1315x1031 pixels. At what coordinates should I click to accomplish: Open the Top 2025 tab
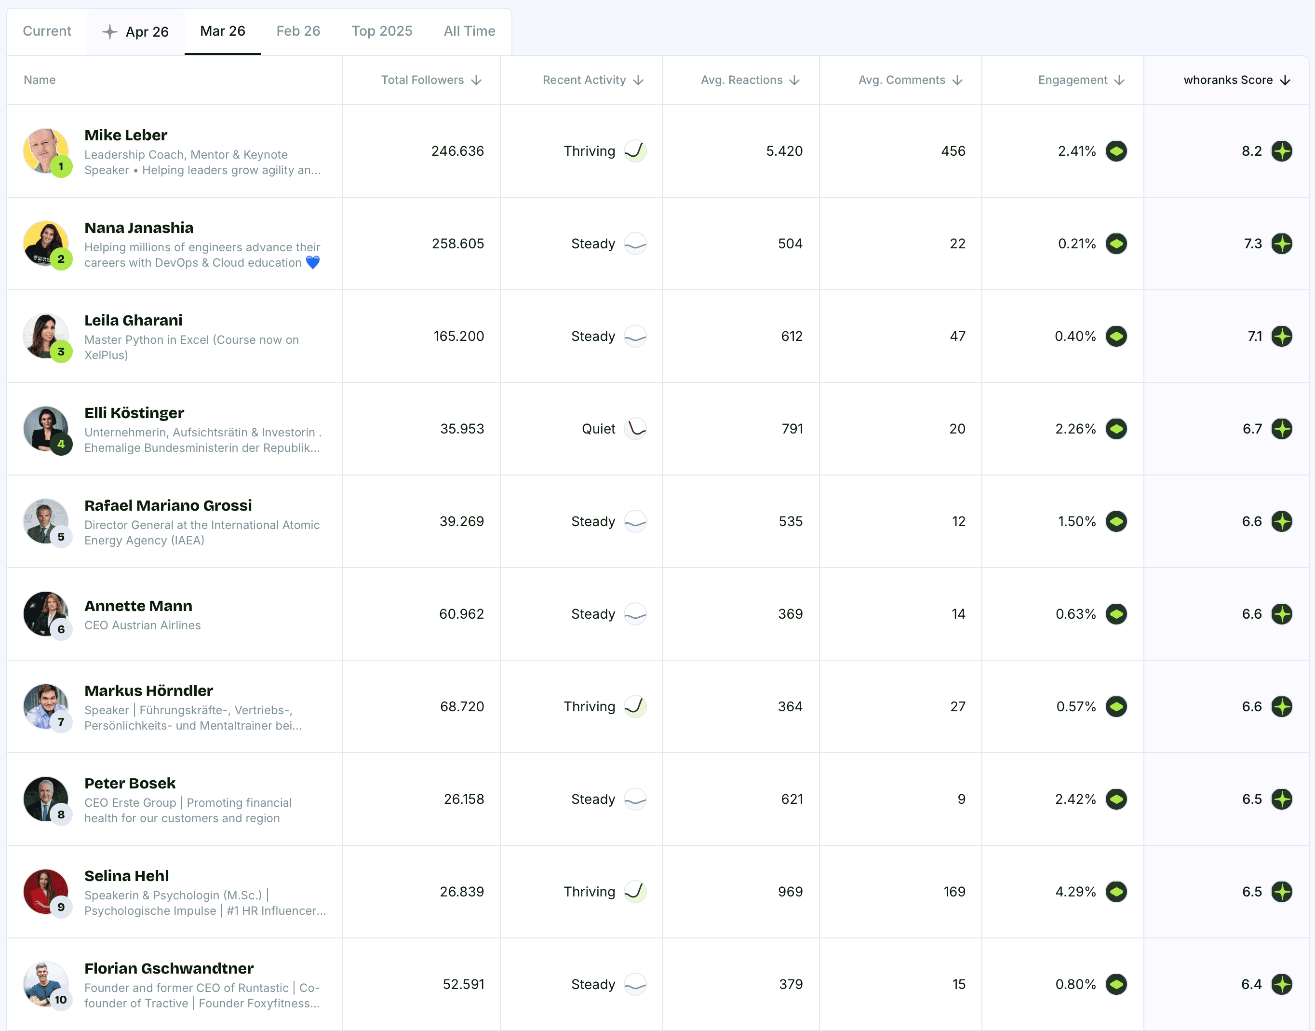pyautogui.click(x=381, y=31)
